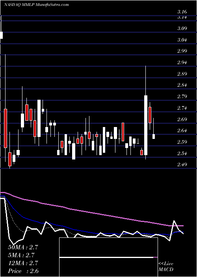The width and height of the screenshot is (197, 277).
Task: Click the 2.89 price axis label
Action: pos(182,74)
